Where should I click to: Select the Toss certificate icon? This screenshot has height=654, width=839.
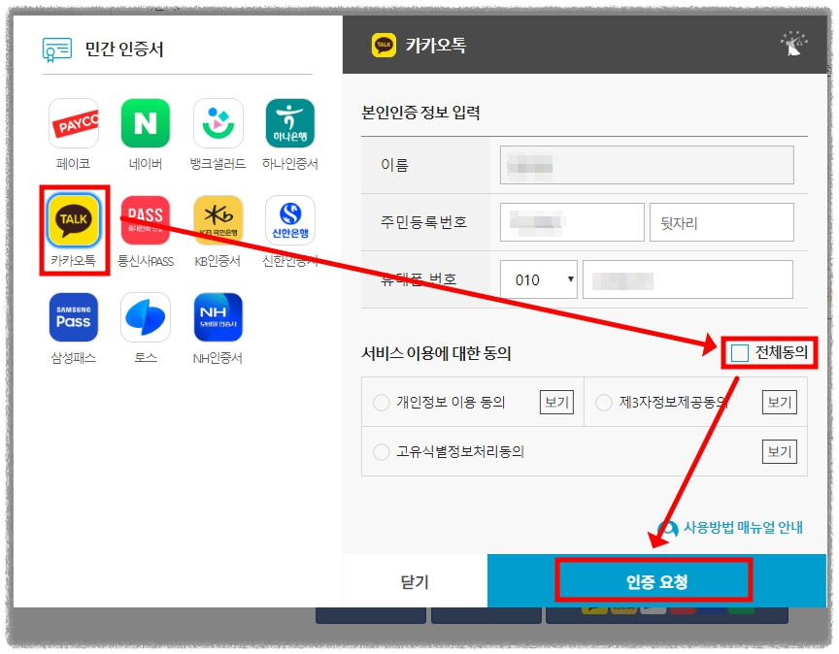point(145,317)
